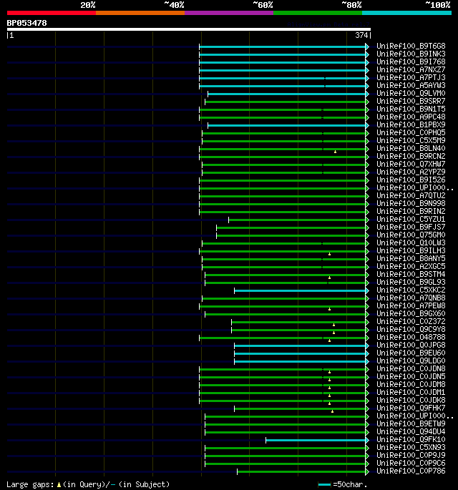Select the UniRef100_B9I526 label
The height and width of the screenshot is (490, 458).
(411, 180)
